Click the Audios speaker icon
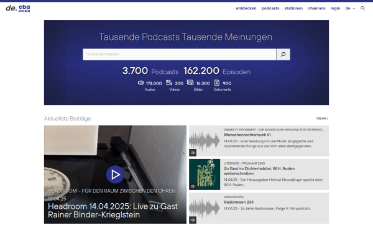The width and height of the screenshot is (373, 233). (141, 83)
